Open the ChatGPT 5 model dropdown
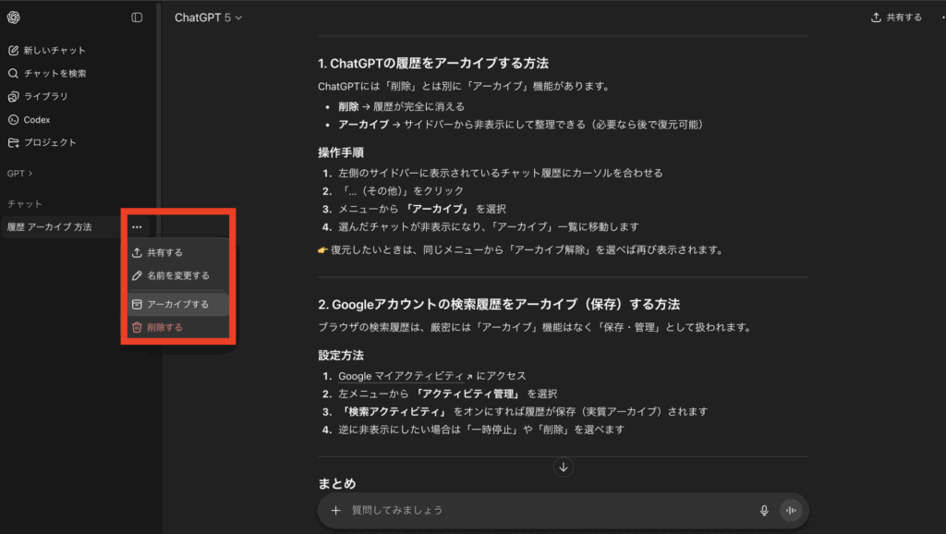 [209, 18]
